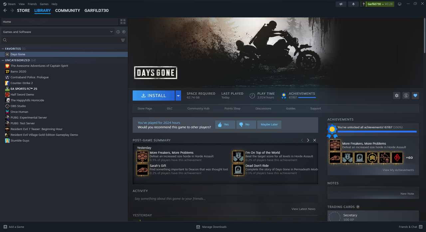The height and width of the screenshot is (232, 426).
Task: Open the Store Page link
Action: 145,109
